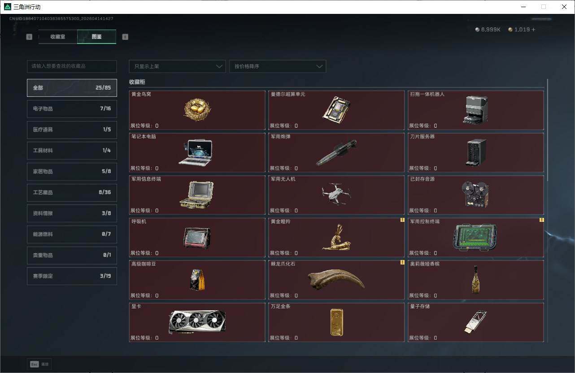575x373 pixels.
Task: Select the 军用控制终端 green control terminal icon
Action: [x=475, y=237]
